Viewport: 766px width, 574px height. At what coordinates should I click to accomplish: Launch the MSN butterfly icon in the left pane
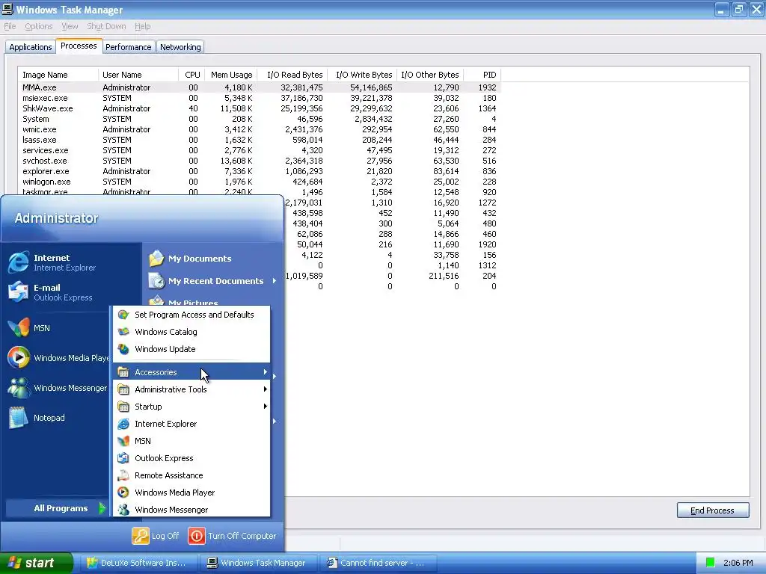19,328
